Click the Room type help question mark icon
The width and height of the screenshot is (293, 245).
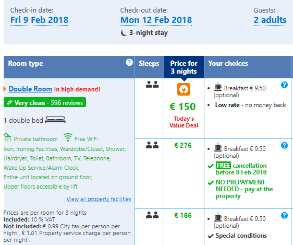(129, 62)
